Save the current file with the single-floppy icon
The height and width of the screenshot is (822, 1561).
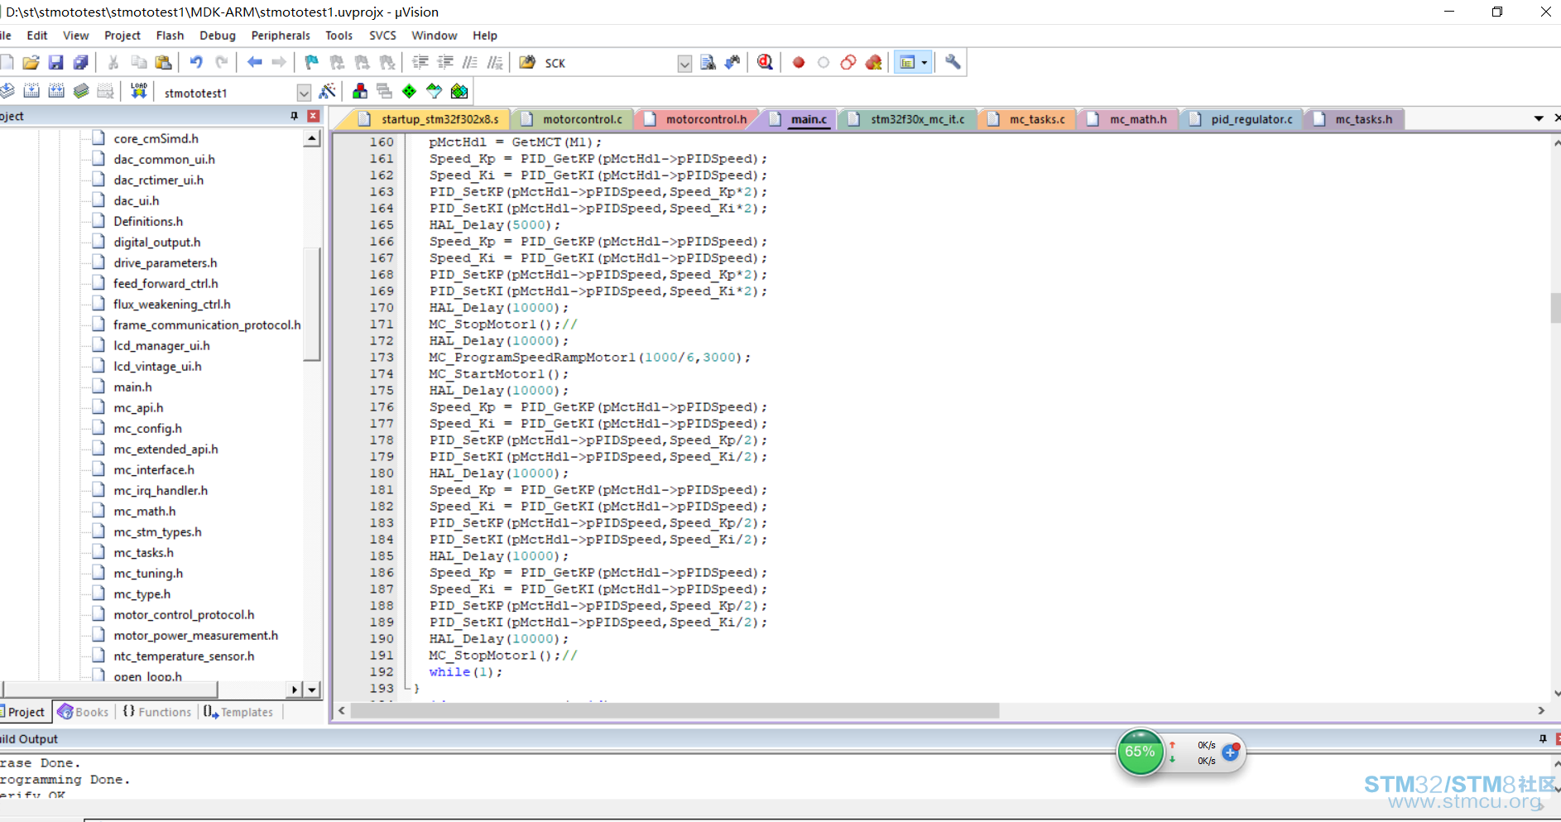coord(55,62)
